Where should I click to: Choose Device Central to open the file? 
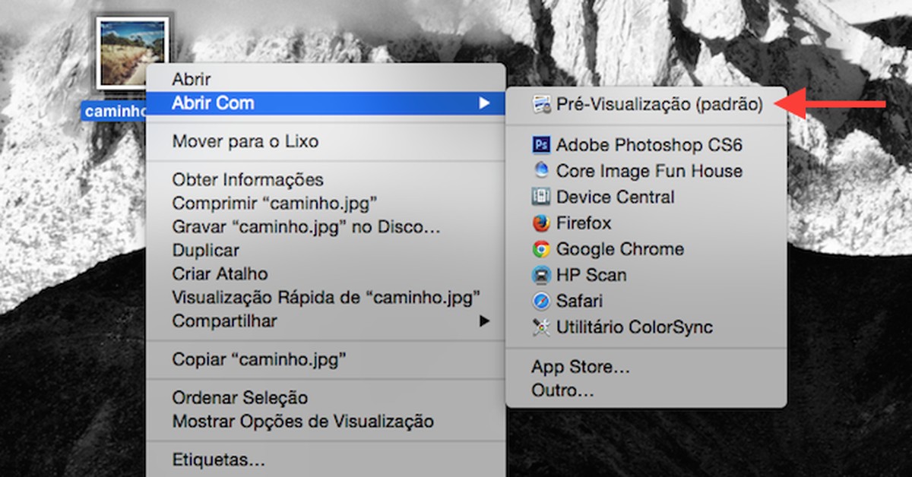point(616,197)
